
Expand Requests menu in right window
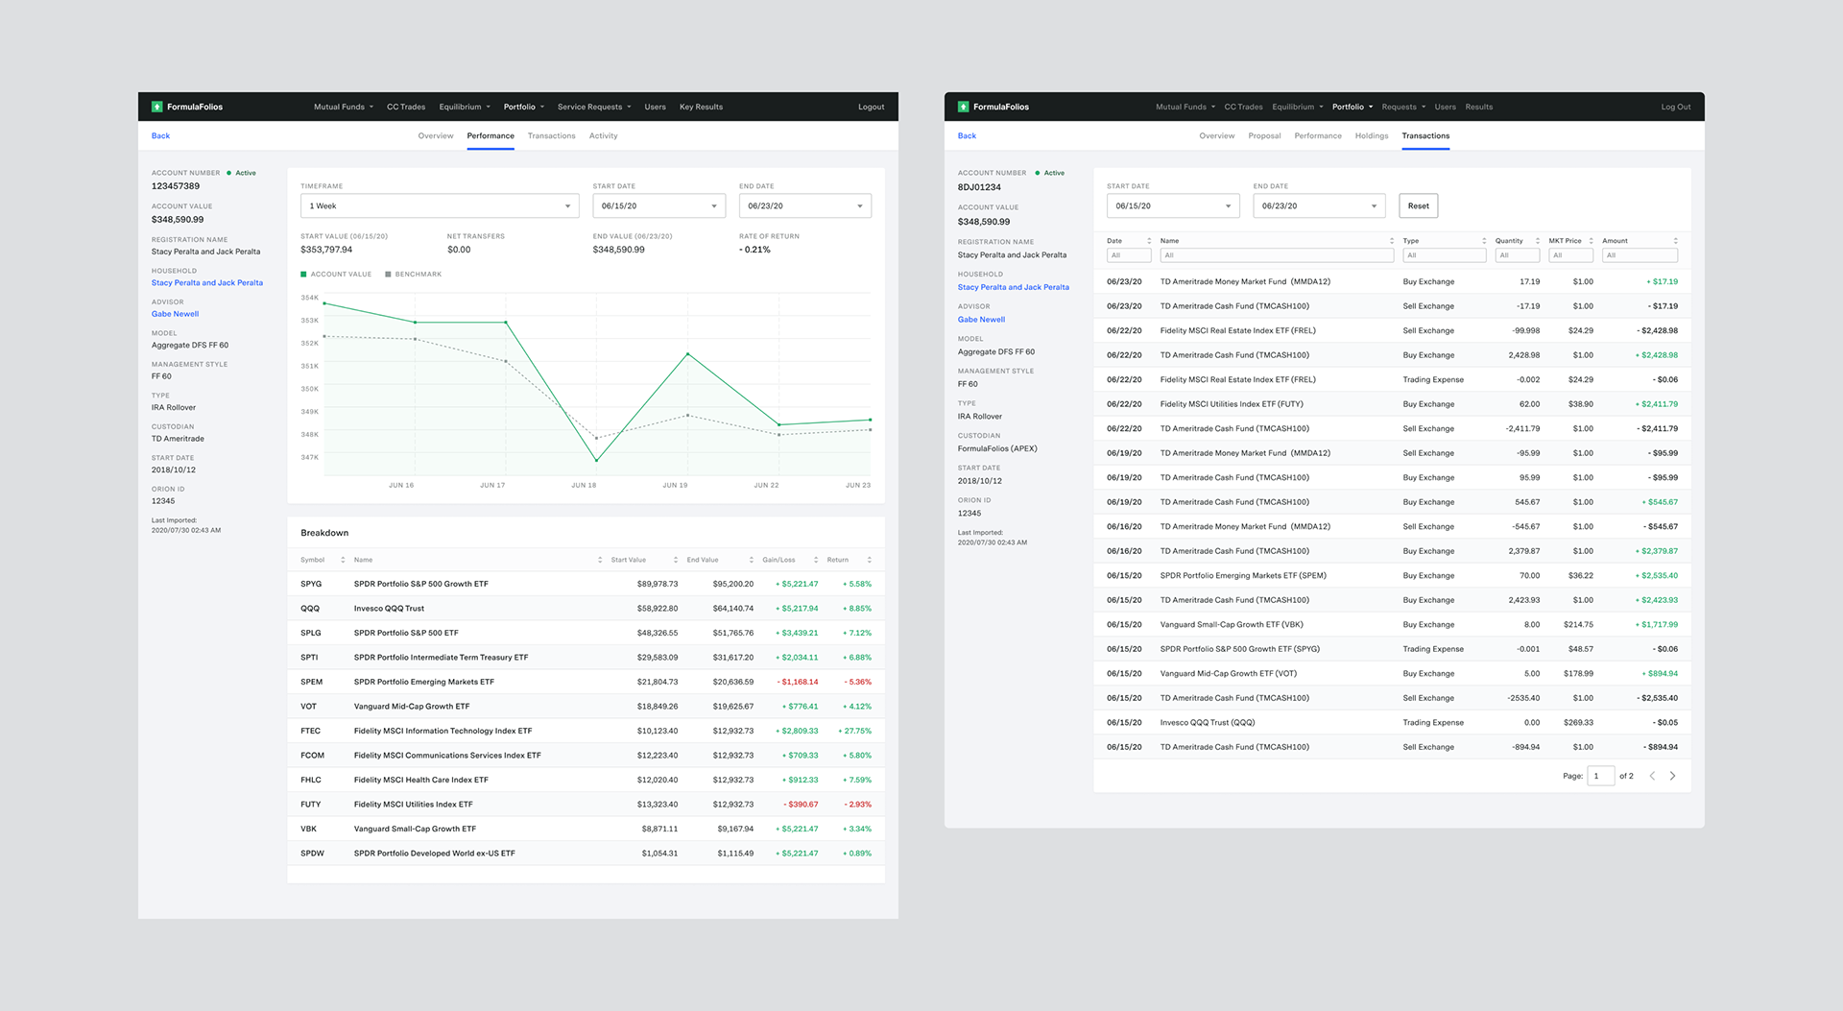pyautogui.click(x=1403, y=107)
